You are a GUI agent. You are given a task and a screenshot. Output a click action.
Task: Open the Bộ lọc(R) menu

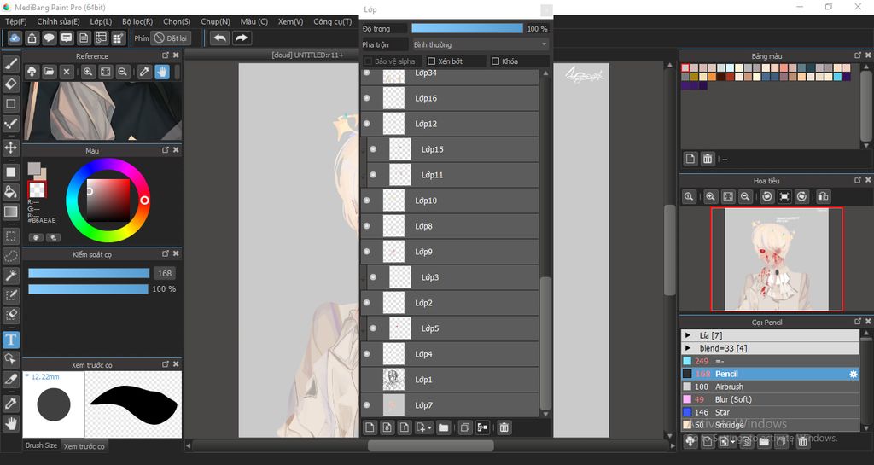tap(137, 21)
